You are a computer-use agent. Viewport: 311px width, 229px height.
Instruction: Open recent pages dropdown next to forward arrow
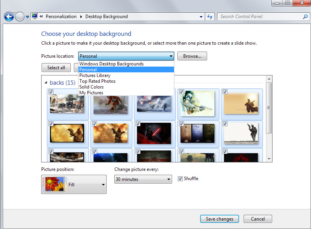27,17
